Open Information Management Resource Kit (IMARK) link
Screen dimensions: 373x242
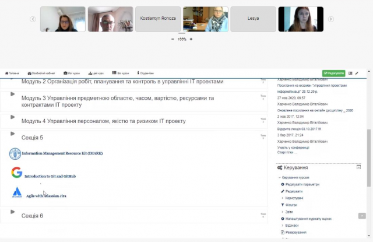62,153
